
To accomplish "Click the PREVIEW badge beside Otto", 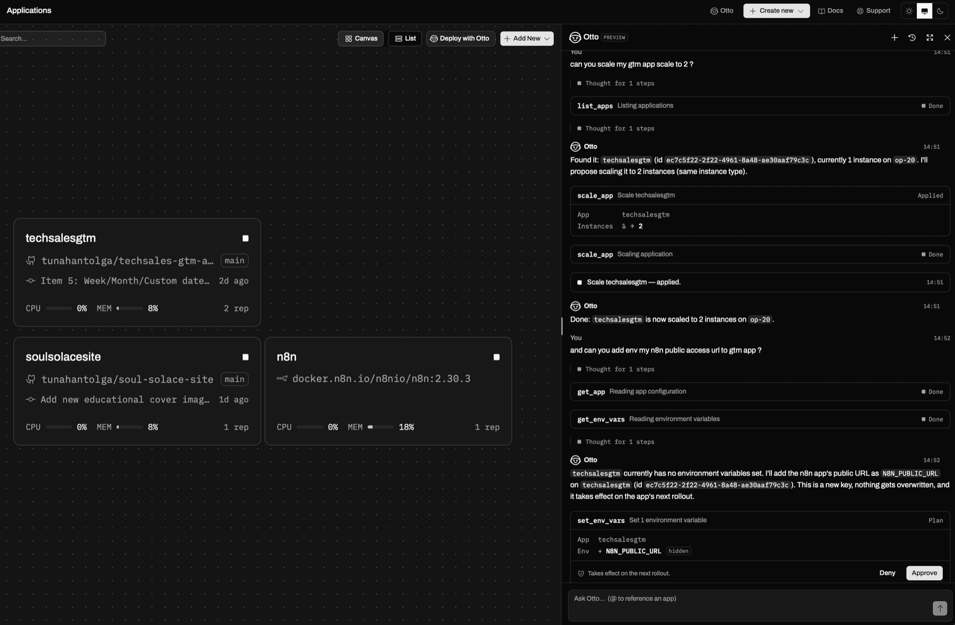I will pyautogui.click(x=614, y=38).
